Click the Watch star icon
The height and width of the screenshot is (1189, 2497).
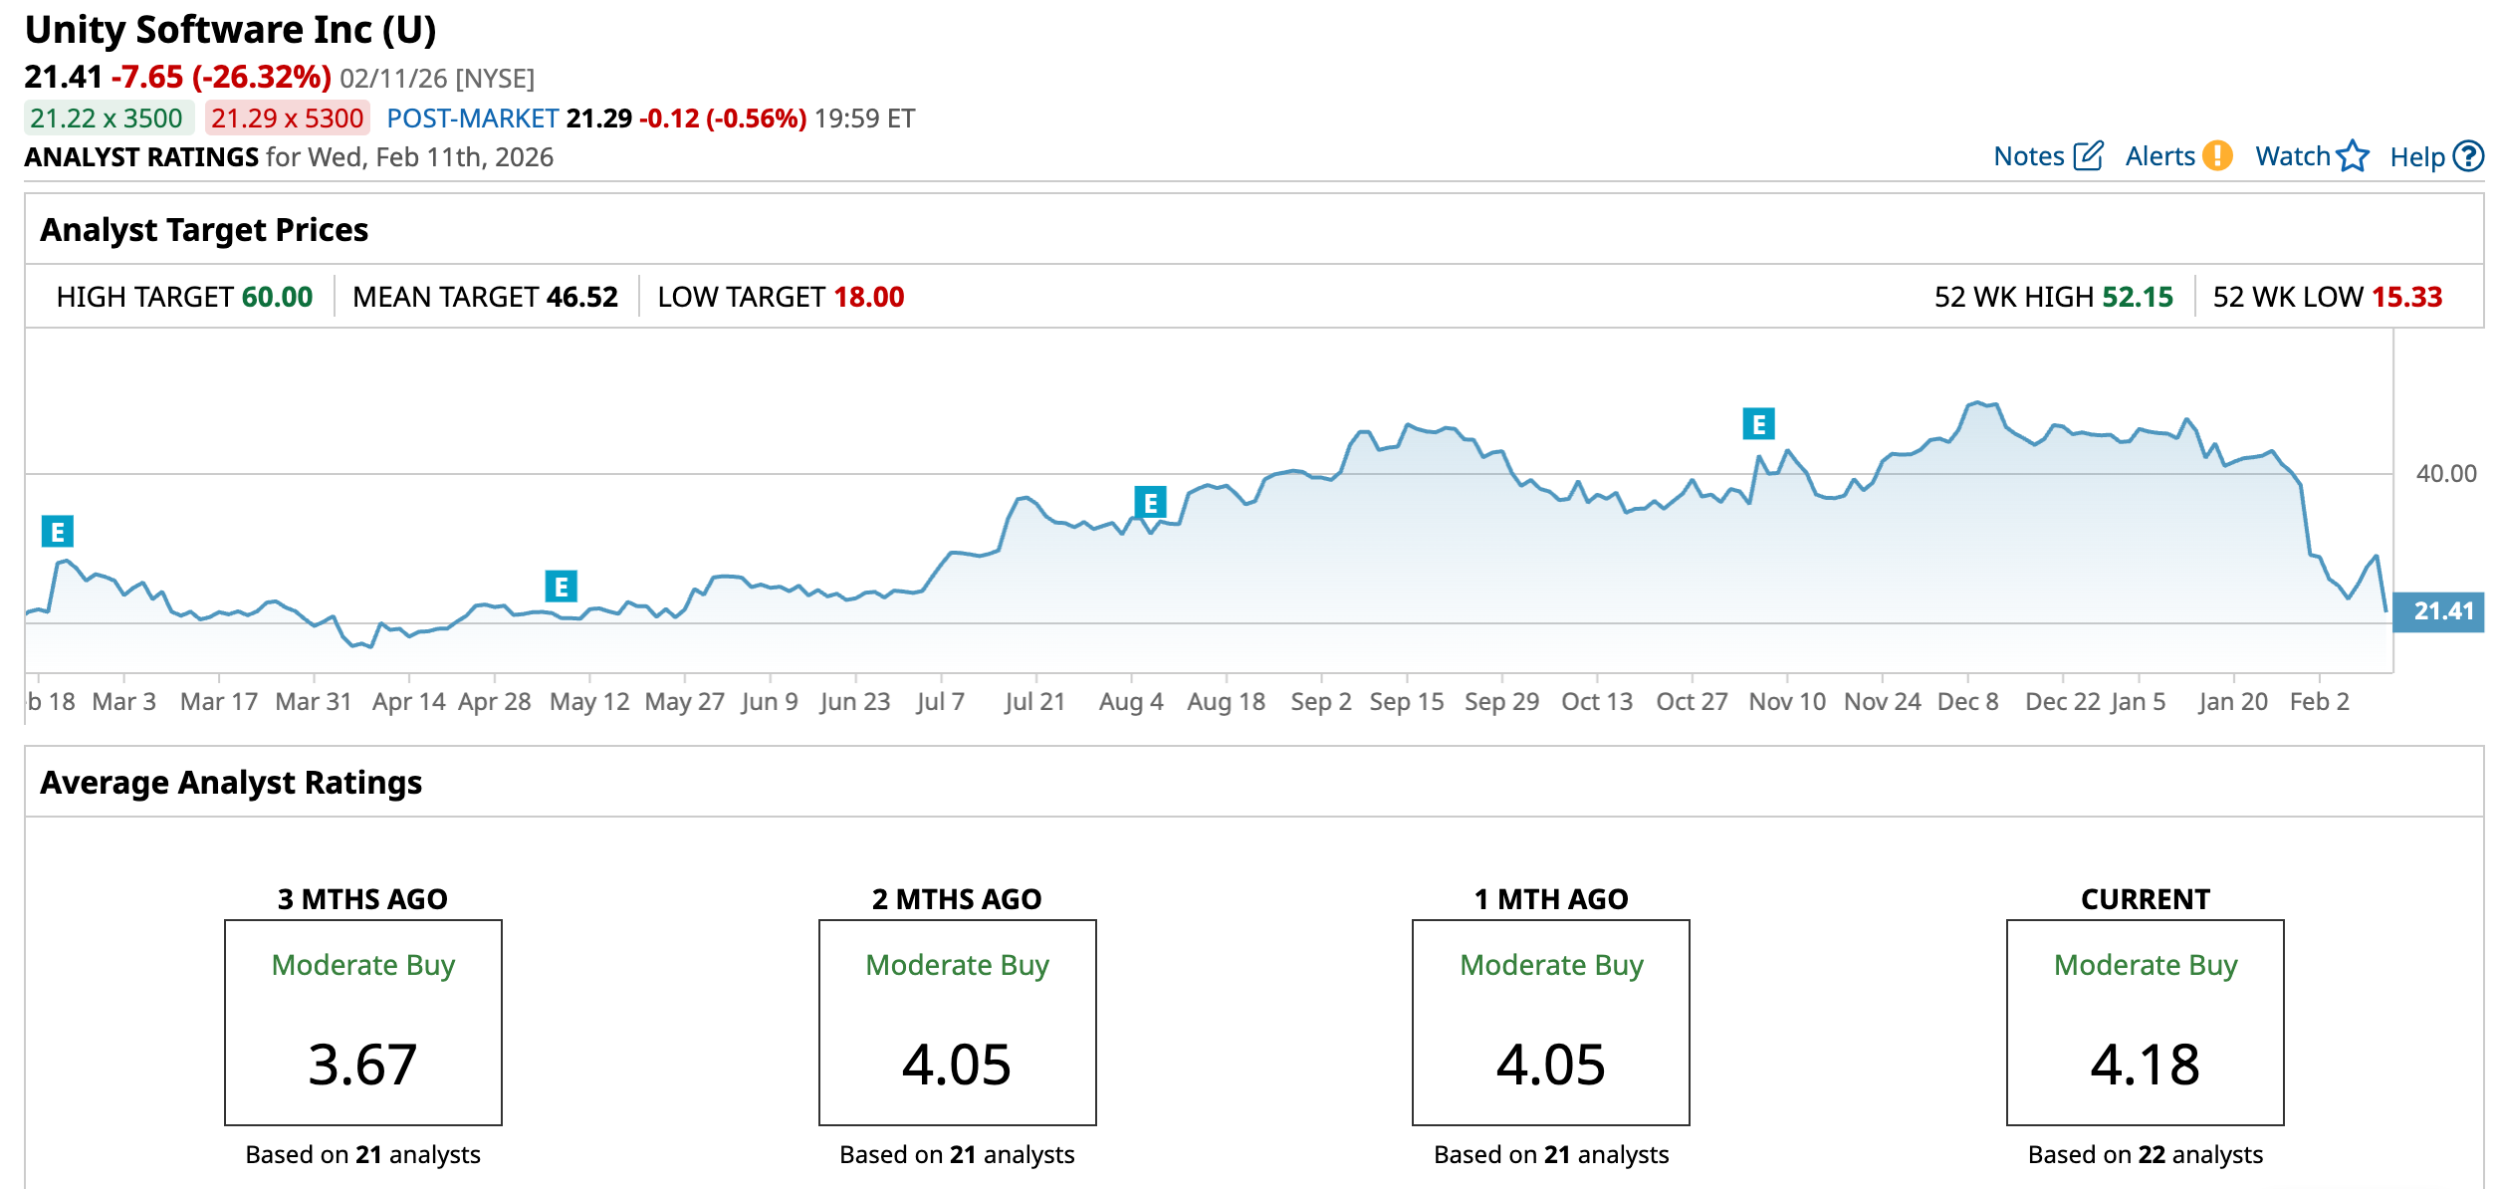coord(2353,156)
